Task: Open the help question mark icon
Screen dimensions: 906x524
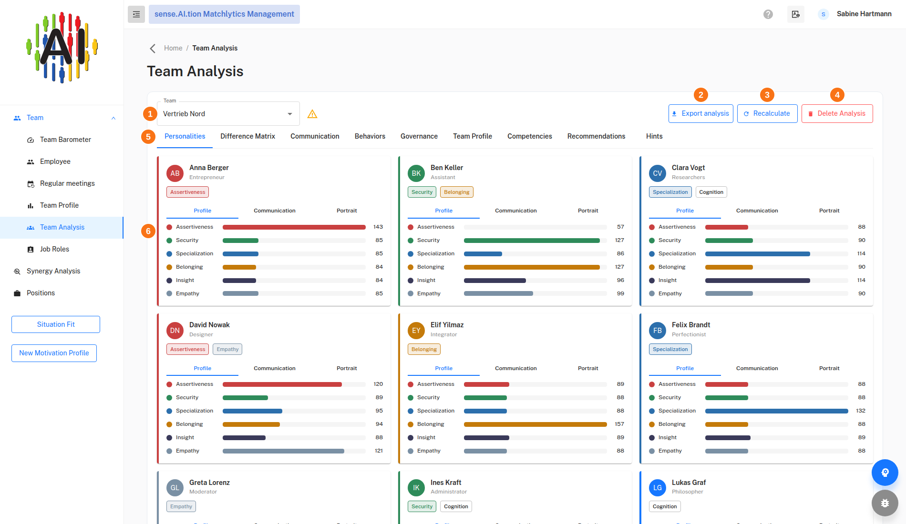Action: pos(768,14)
